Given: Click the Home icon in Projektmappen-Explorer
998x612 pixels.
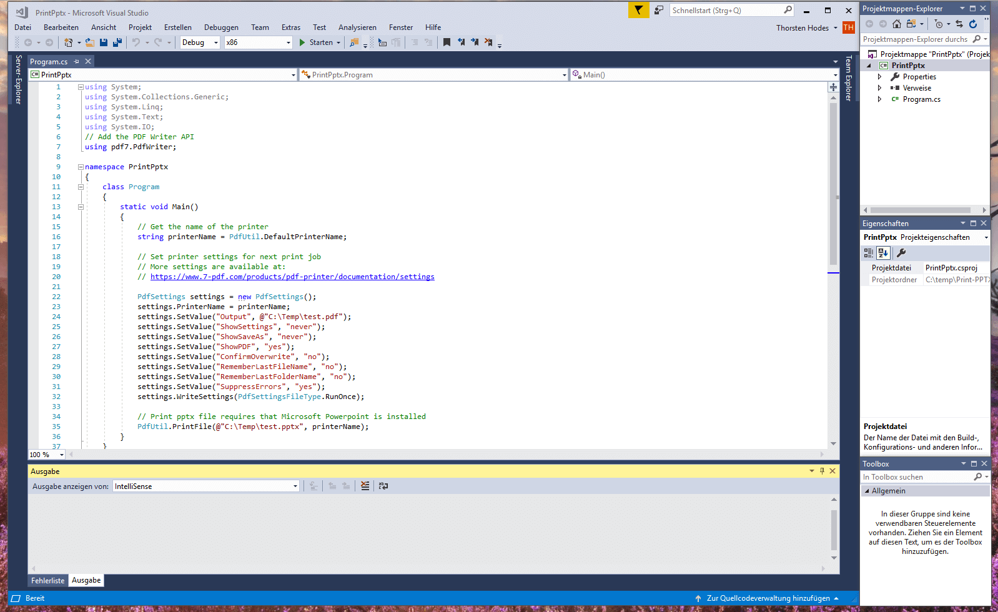Looking at the screenshot, I should [897, 24].
